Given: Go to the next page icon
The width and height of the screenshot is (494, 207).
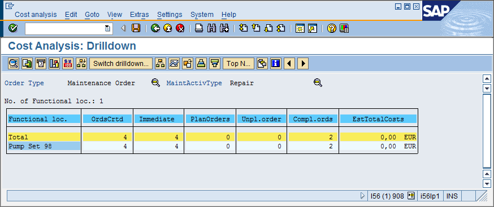Looking at the screenshot, I should click(268, 28).
